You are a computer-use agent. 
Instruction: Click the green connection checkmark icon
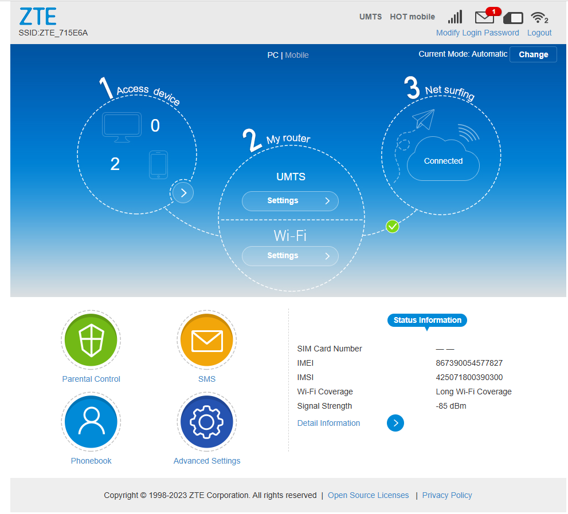point(392,227)
